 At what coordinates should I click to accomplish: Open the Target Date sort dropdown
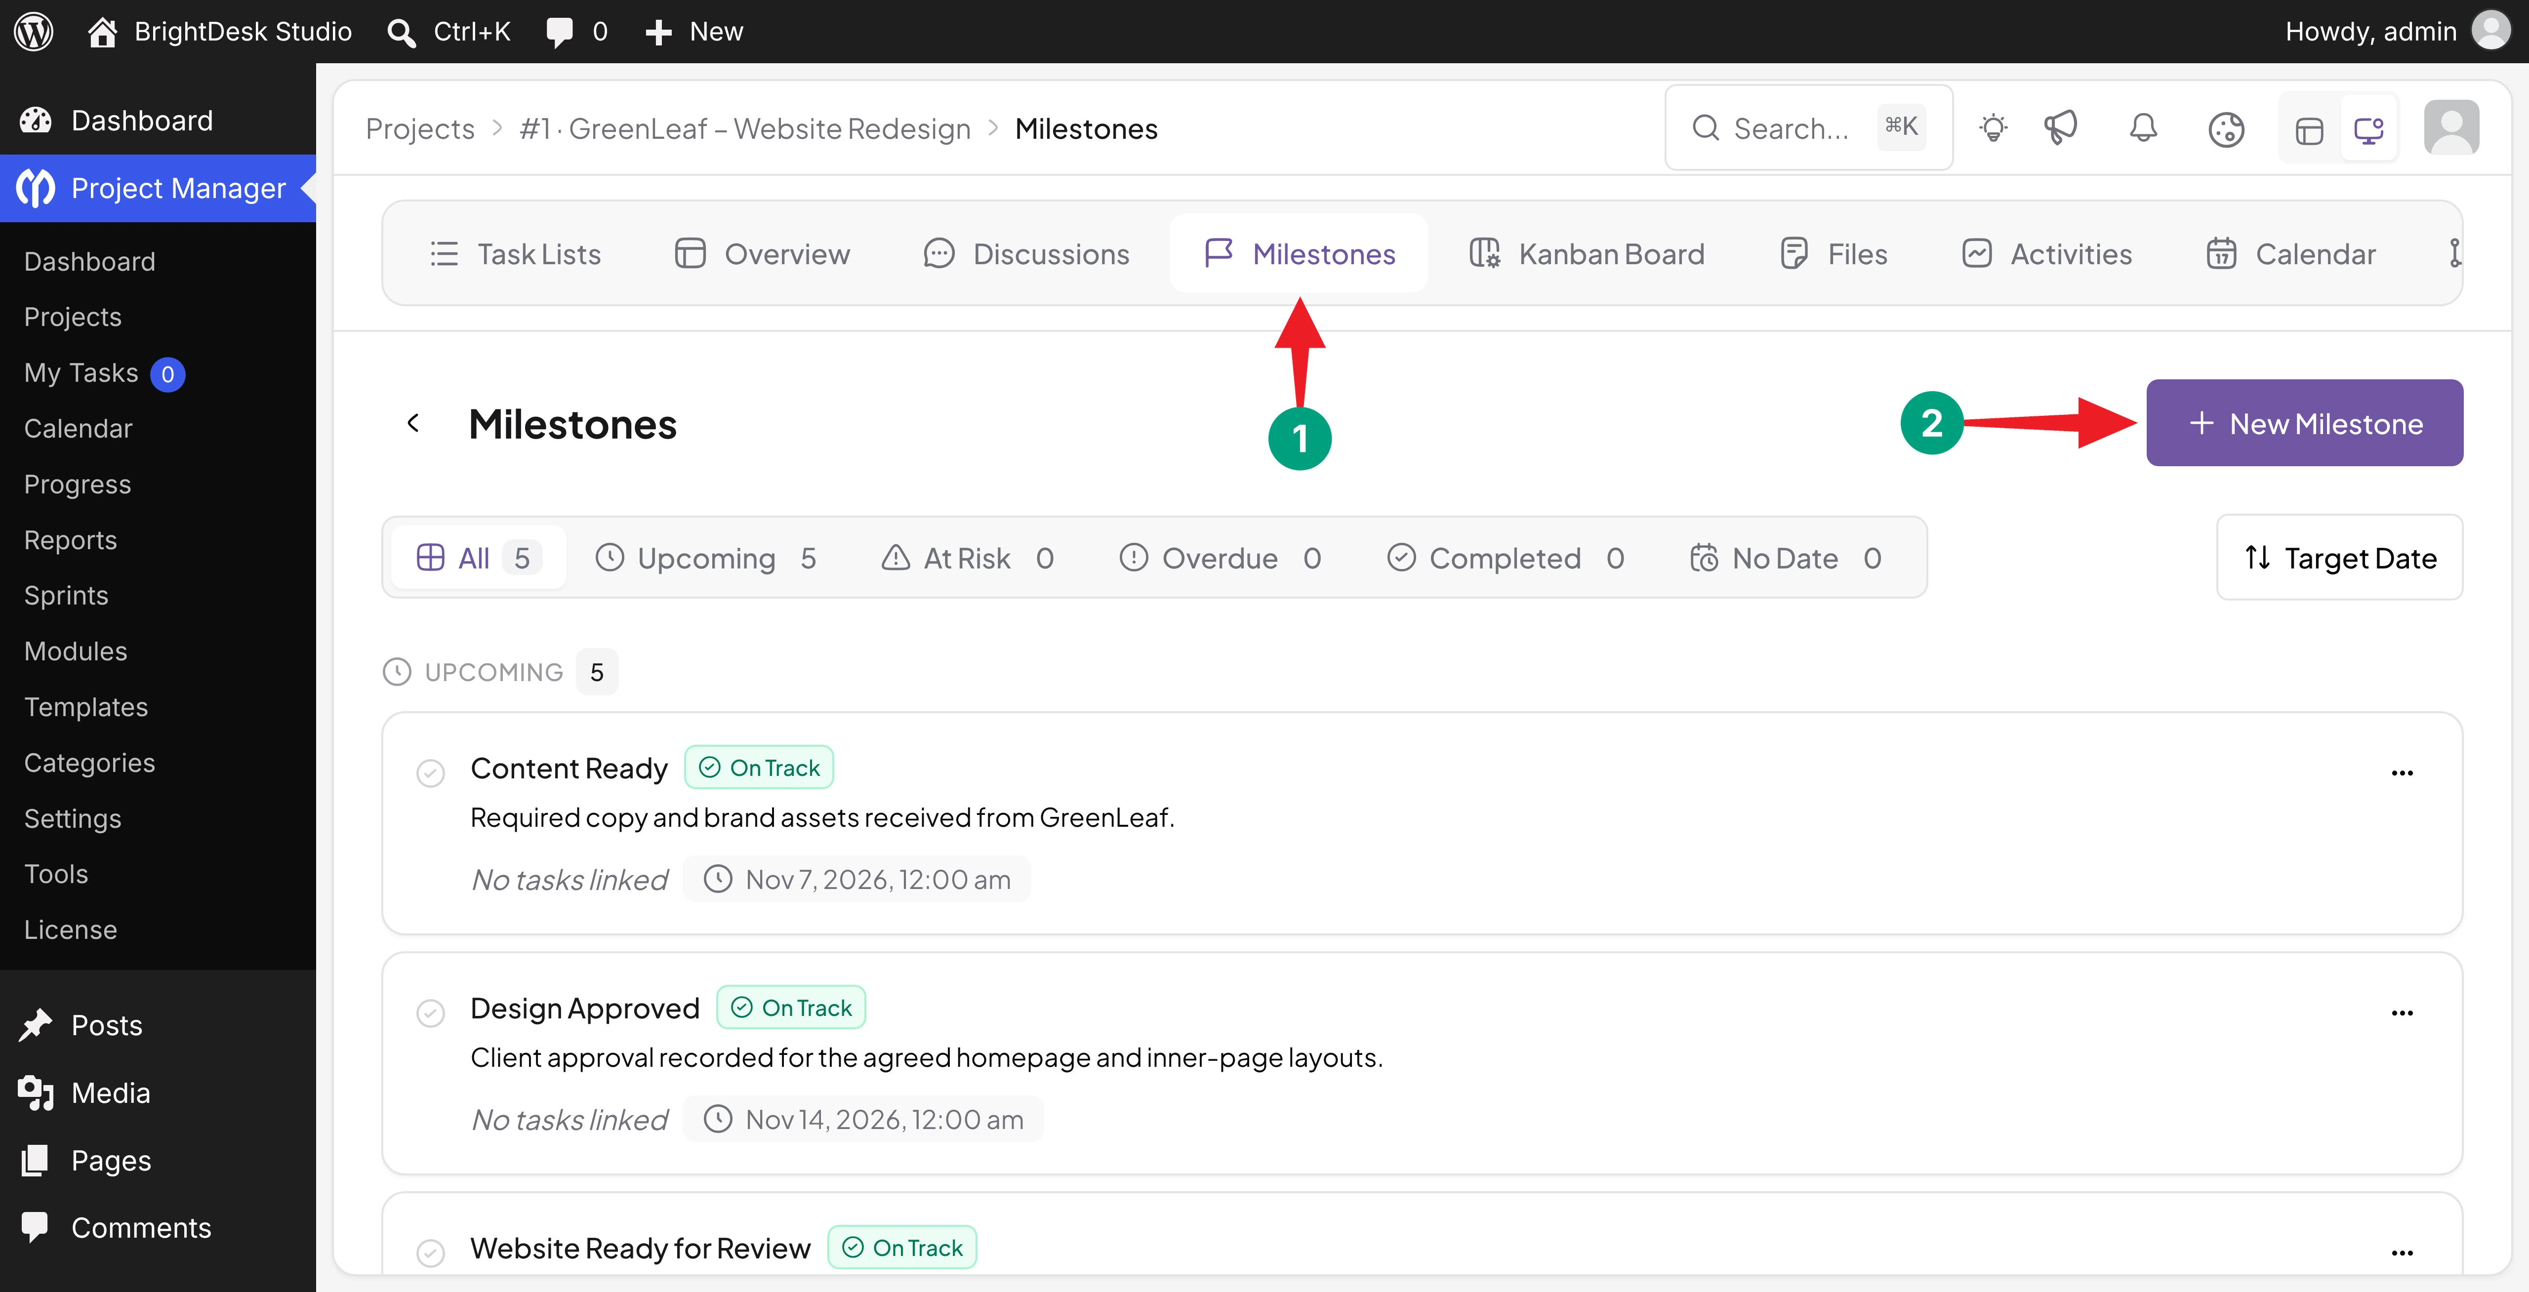(2339, 558)
